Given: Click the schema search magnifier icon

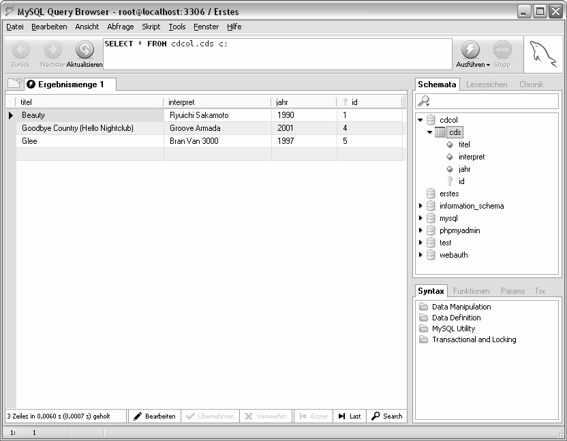Looking at the screenshot, I should [424, 101].
